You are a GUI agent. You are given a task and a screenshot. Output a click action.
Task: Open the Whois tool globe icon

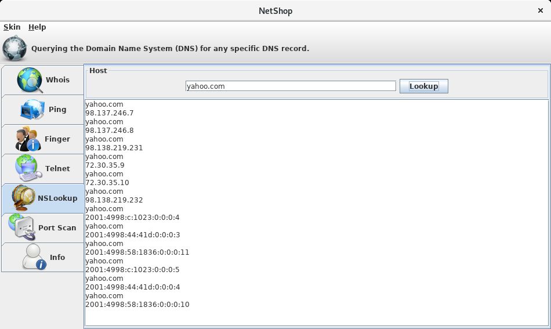[x=30, y=80]
